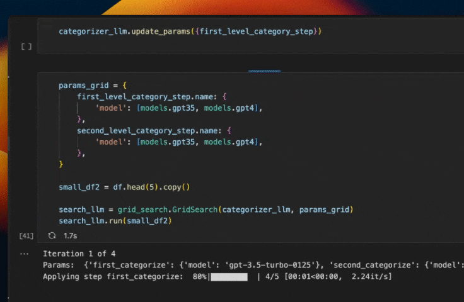The image size is (464, 302).
Task: Click the closing brace of params_grid
Action: click(61, 164)
